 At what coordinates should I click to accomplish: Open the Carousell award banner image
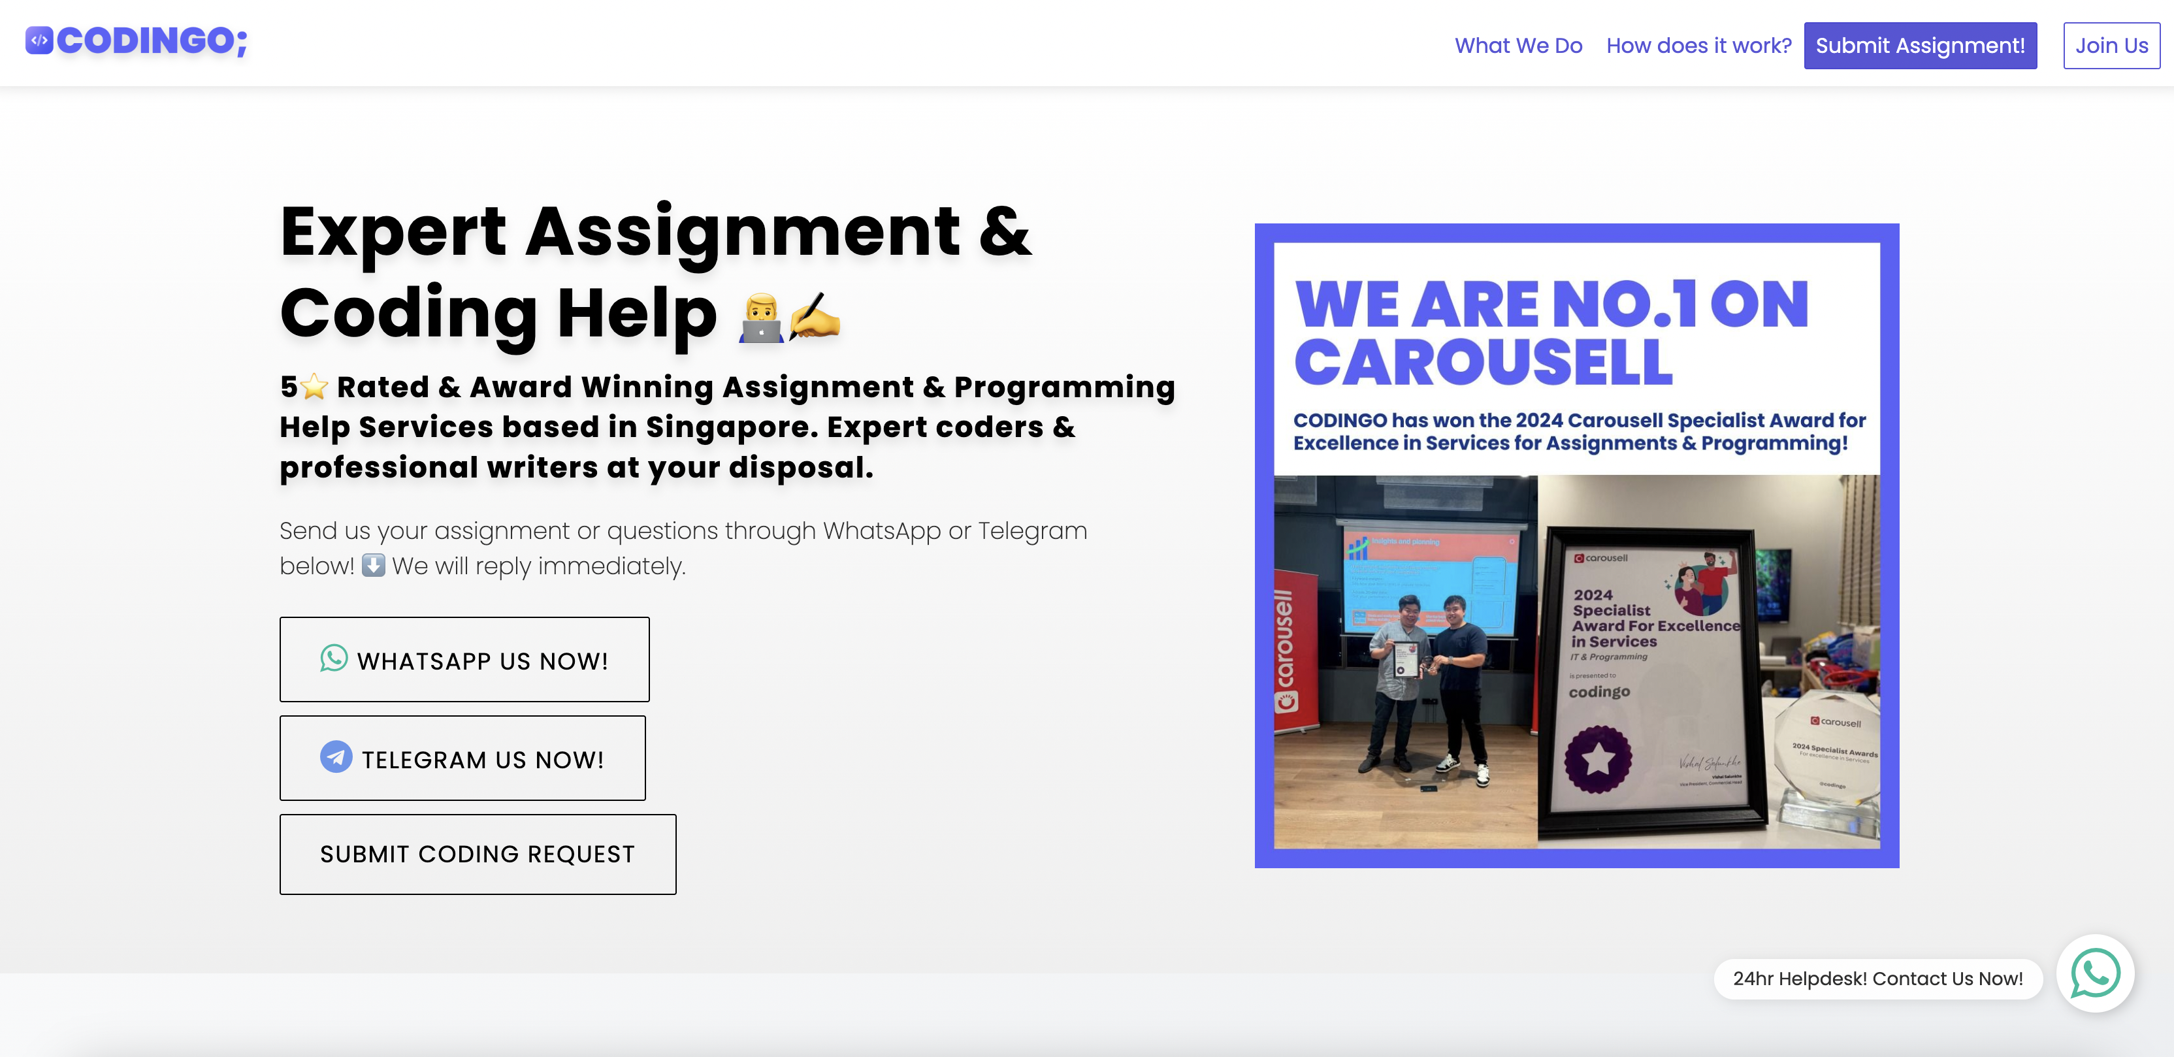point(1576,545)
